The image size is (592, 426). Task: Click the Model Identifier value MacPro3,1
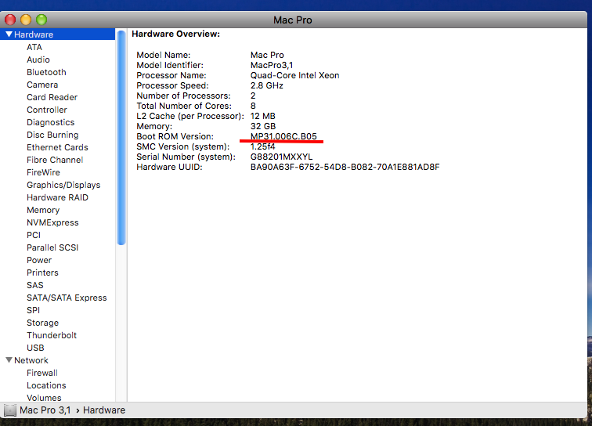point(272,65)
